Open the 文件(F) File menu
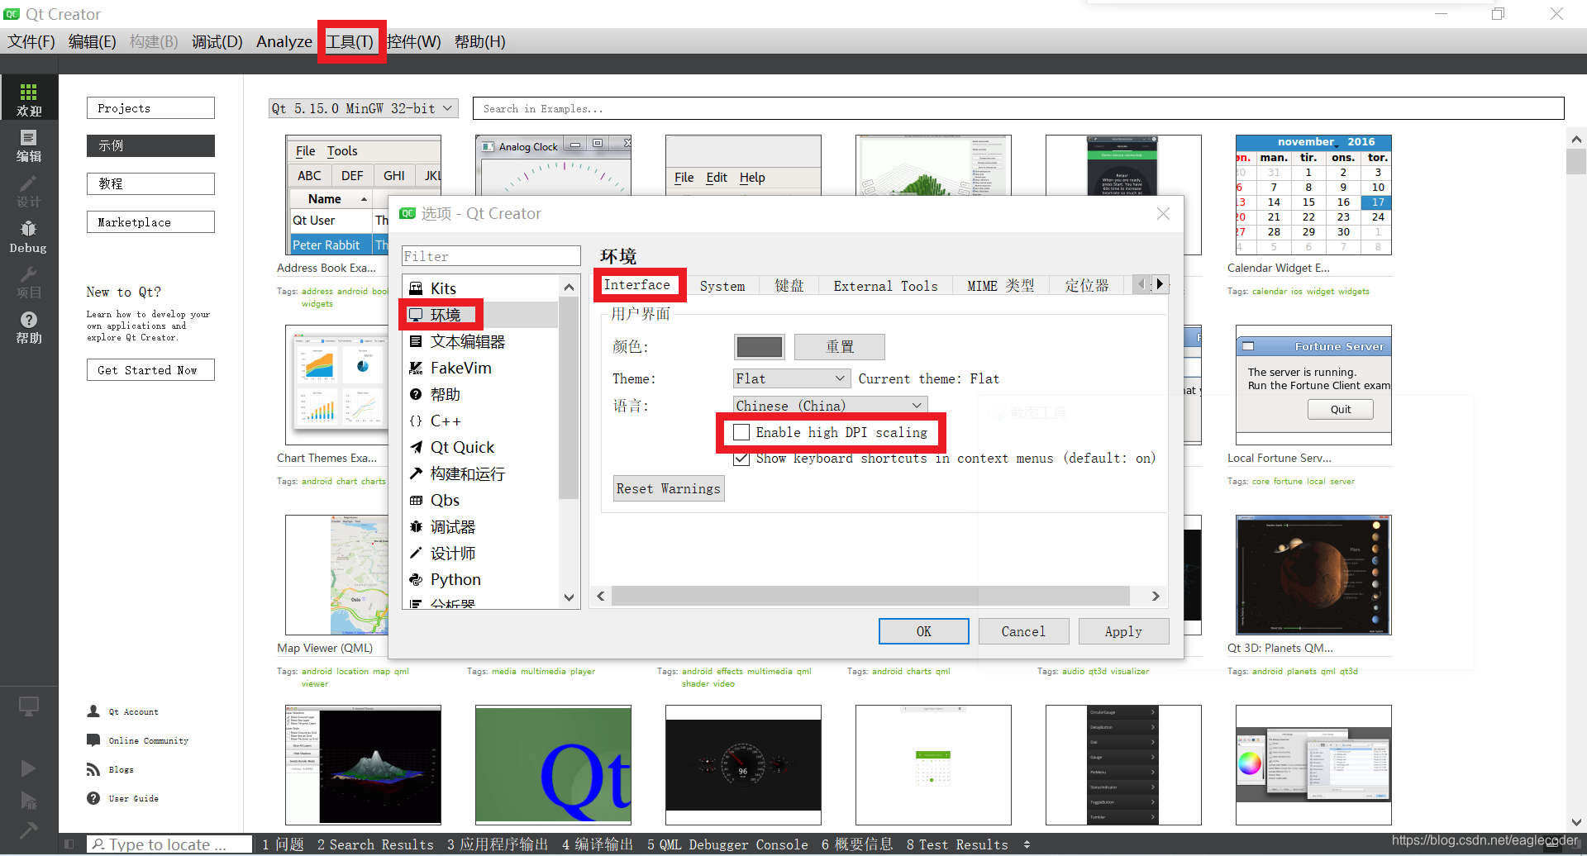Viewport: 1587px width, 856px height. [x=31, y=41]
